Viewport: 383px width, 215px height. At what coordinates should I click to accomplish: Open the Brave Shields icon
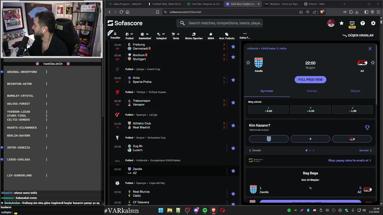pos(322,12)
